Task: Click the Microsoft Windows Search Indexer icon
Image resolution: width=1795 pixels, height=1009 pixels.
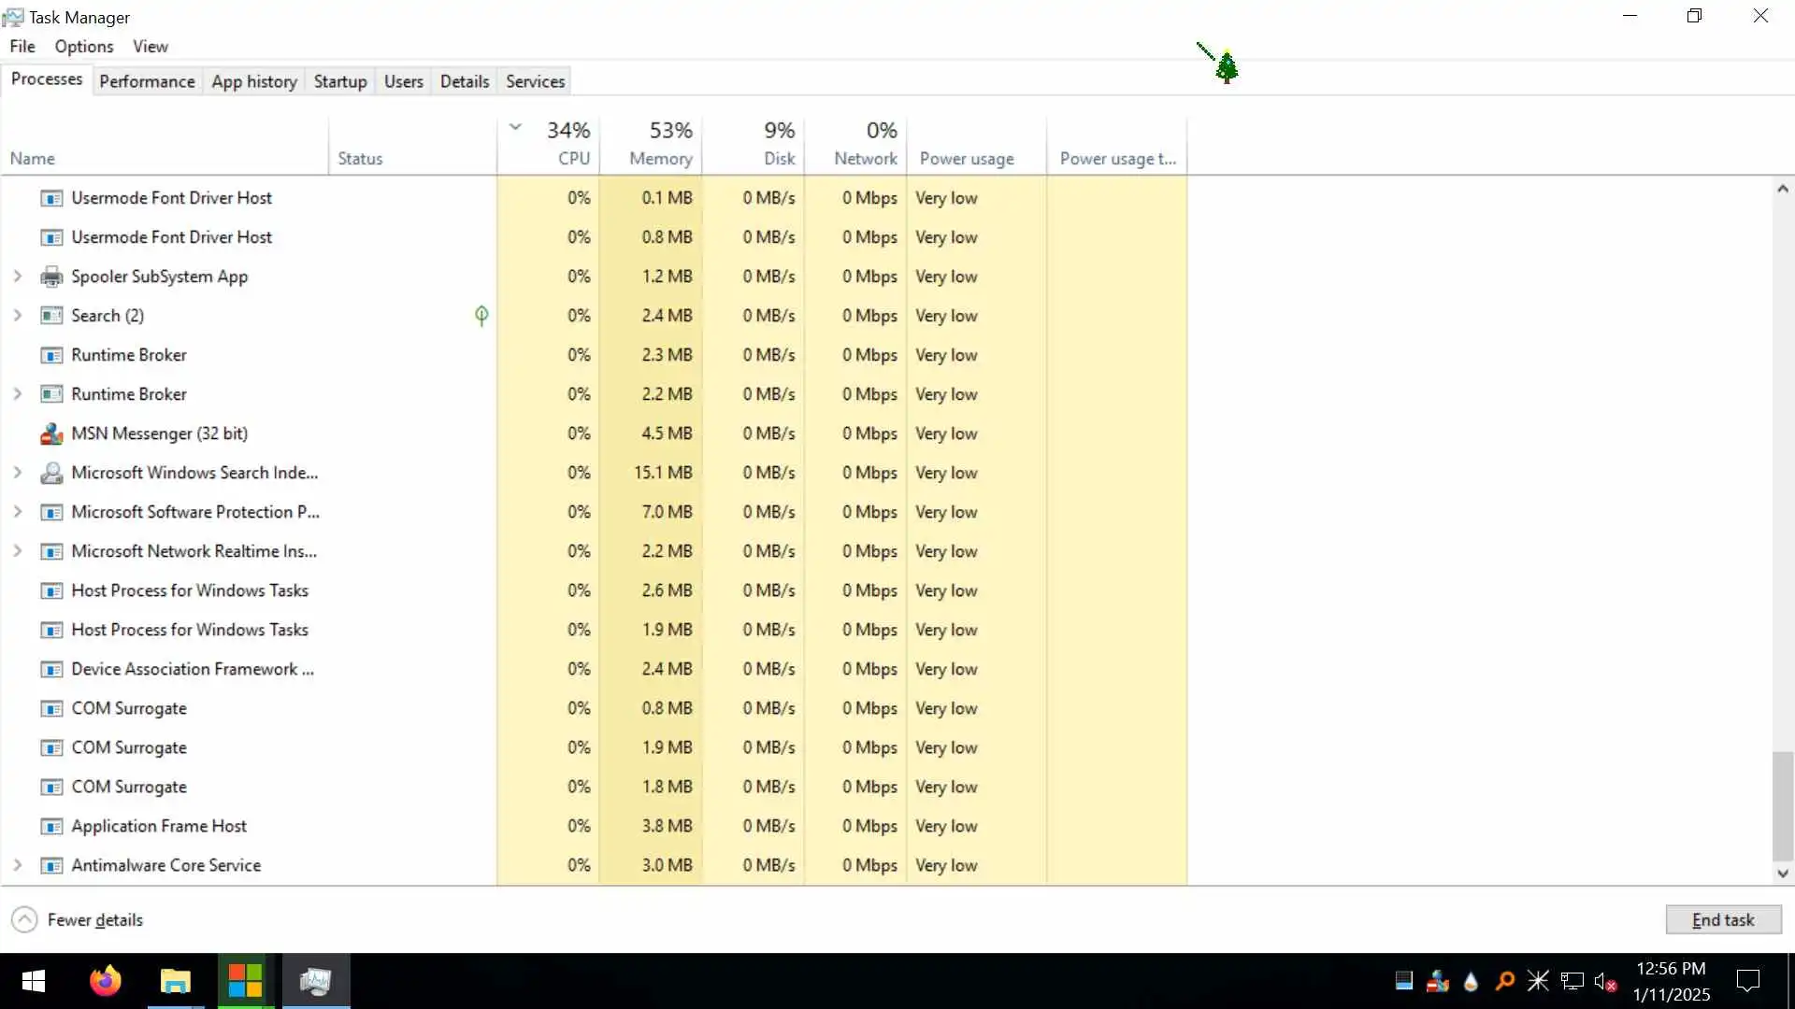Action: [x=51, y=473]
